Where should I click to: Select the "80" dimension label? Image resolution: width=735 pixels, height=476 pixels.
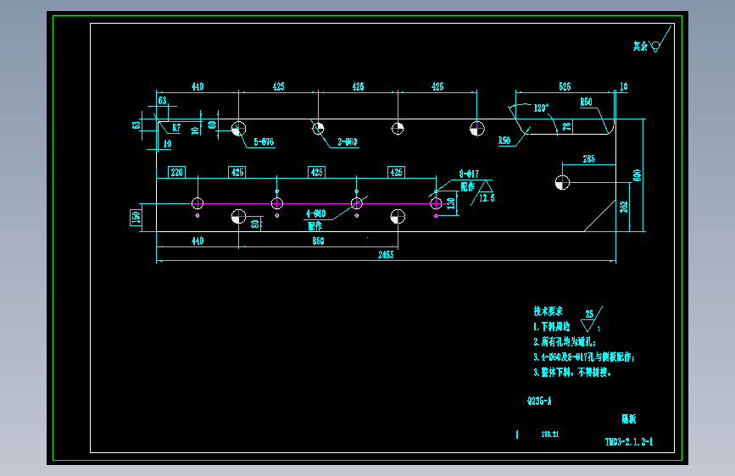[x=254, y=224]
